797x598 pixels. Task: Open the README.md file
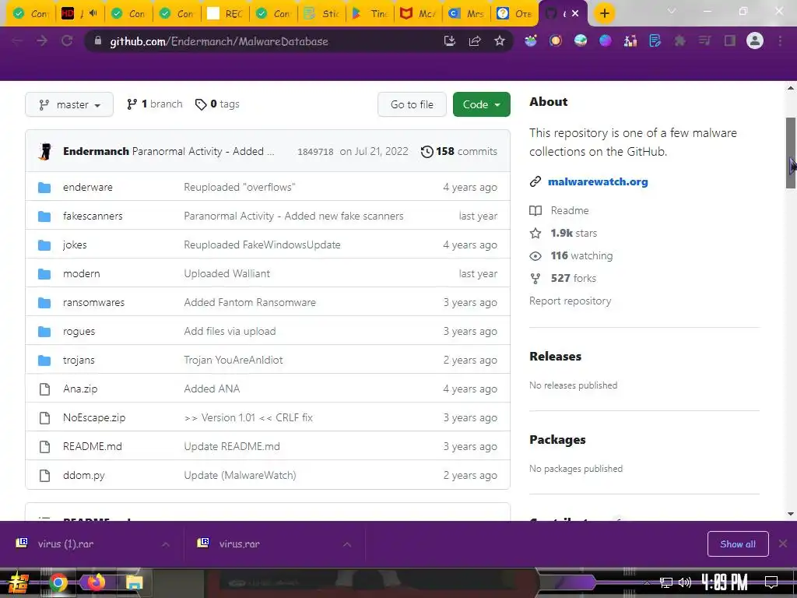pyautogui.click(x=93, y=446)
